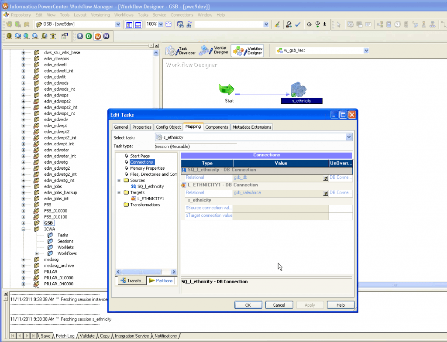Expand the Workflows node under ICWA

[x=37, y=253]
